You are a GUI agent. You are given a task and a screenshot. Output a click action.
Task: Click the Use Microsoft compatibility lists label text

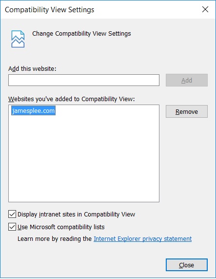61,227
